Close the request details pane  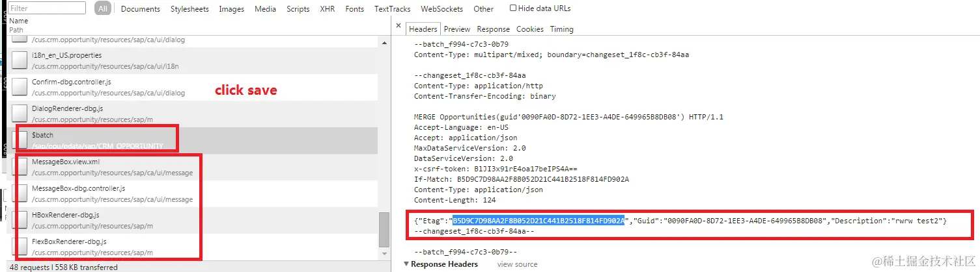399,26
